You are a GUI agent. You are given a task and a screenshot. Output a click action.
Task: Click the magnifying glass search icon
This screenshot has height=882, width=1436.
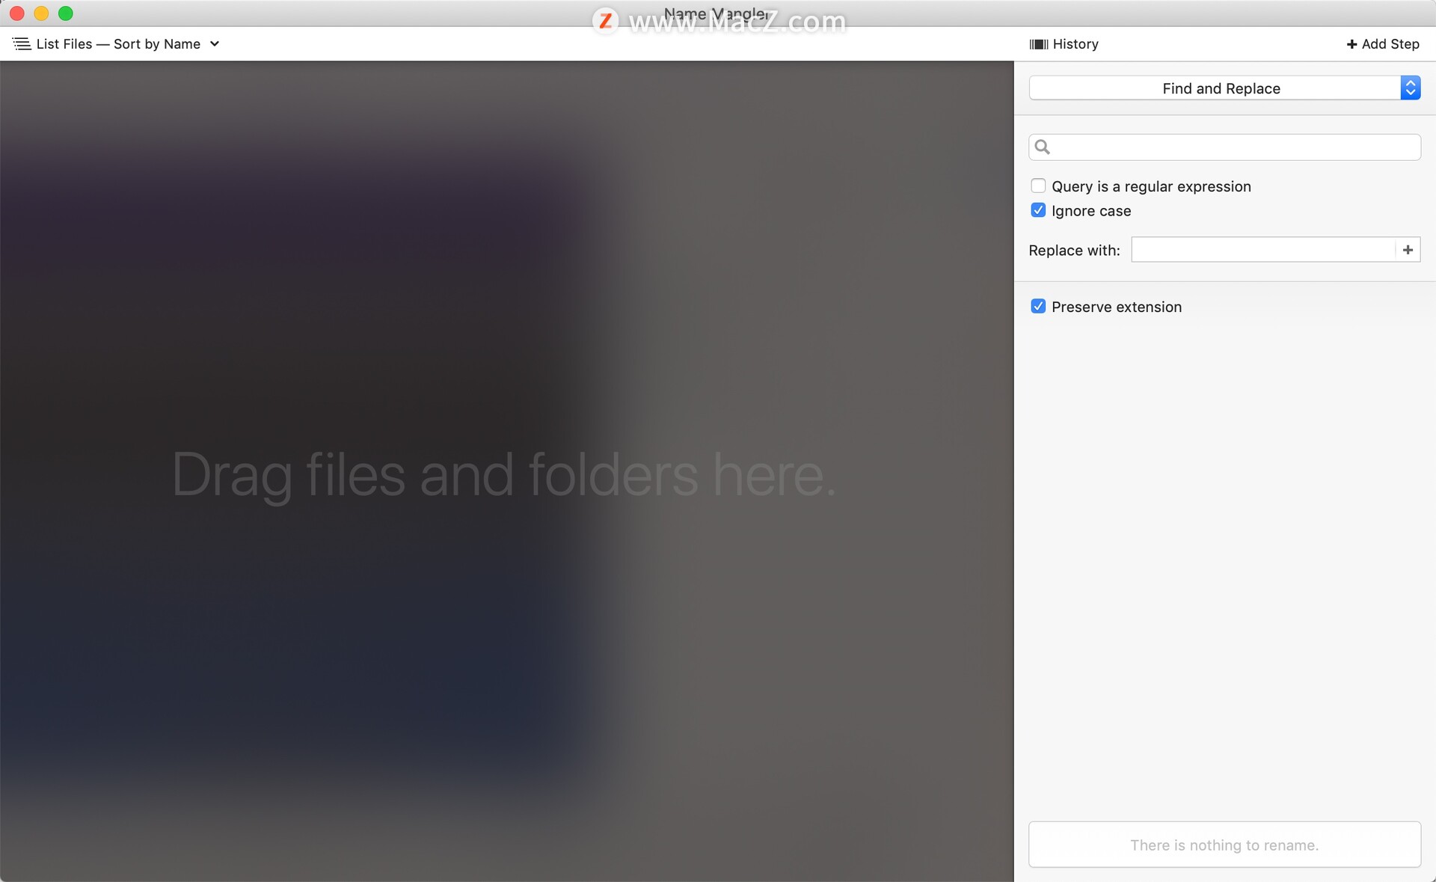tap(1042, 147)
